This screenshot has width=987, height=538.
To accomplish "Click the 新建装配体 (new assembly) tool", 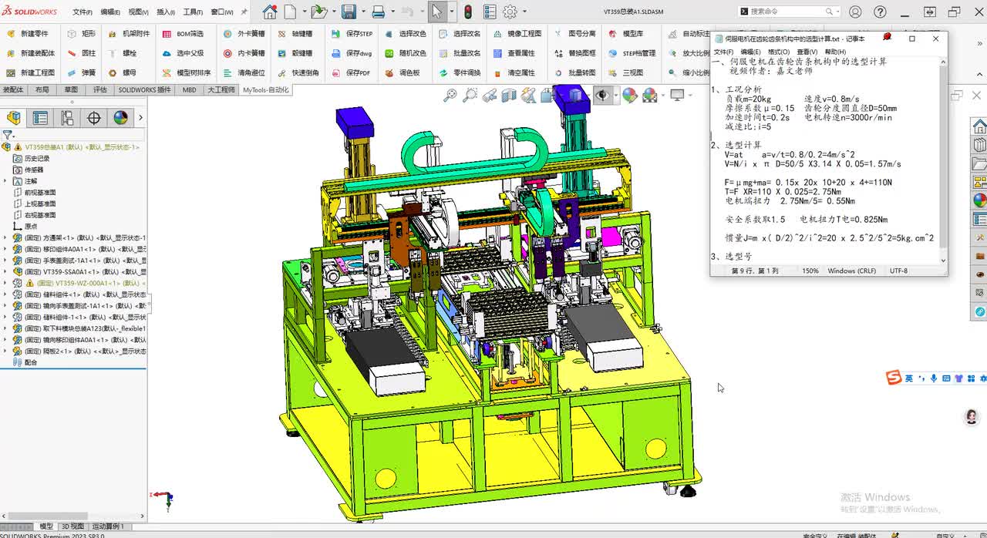I will [31, 53].
